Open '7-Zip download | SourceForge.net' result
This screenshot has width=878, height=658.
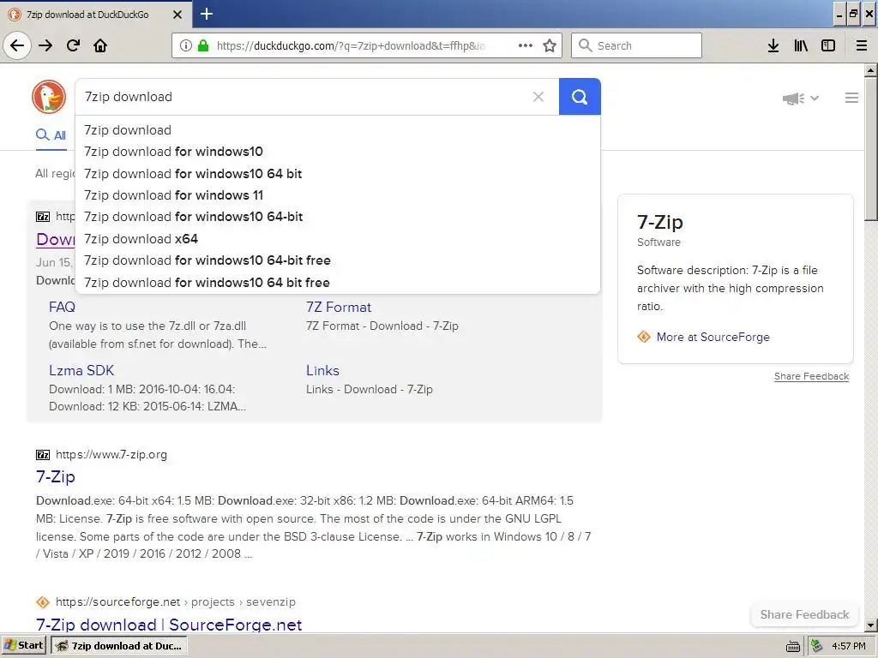click(169, 625)
